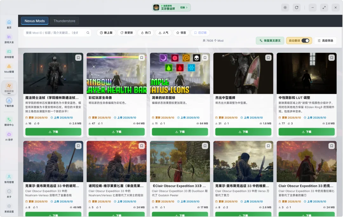Click the 诺阿拉姆-维尔莱索匕首 mod title

pyautogui.click(x=116, y=186)
